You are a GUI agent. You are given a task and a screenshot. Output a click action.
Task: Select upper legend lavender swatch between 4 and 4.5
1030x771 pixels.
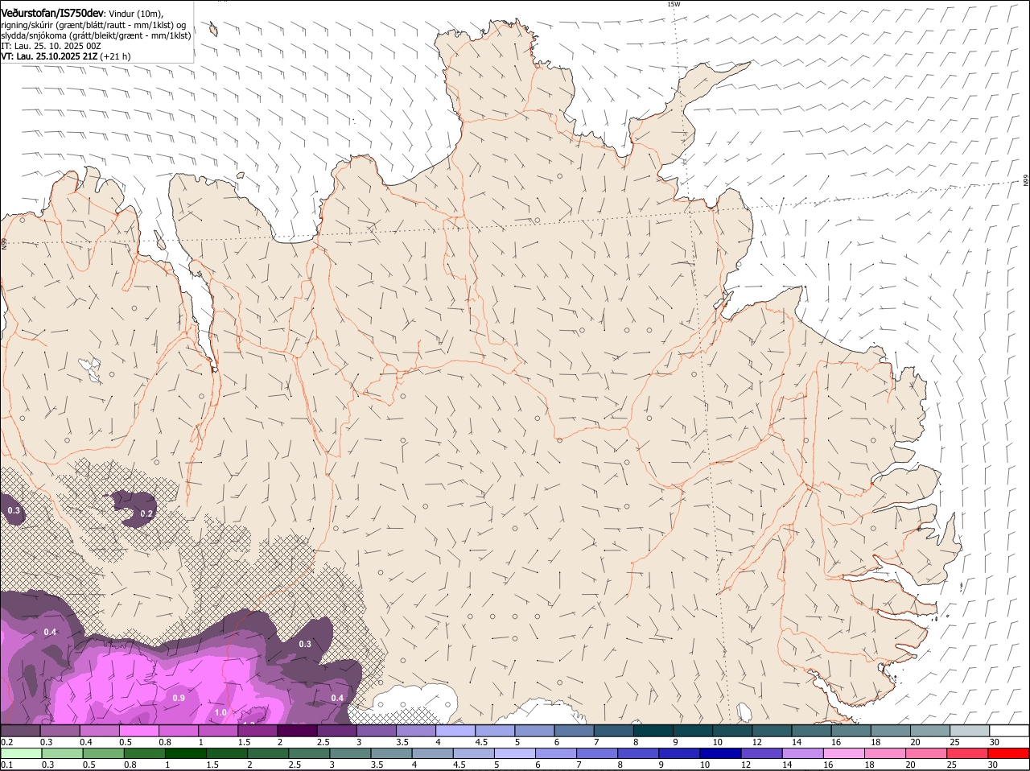point(455,730)
